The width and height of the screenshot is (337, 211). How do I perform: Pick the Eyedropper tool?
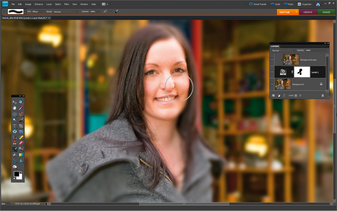tap(21, 108)
